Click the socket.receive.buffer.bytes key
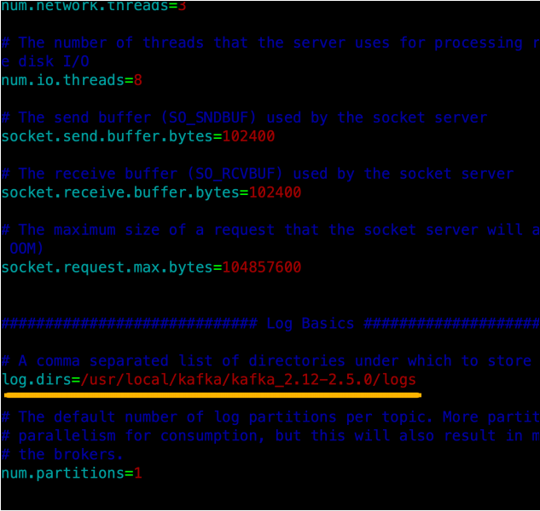The width and height of the screenshot is (540, 511). [121, 192]
